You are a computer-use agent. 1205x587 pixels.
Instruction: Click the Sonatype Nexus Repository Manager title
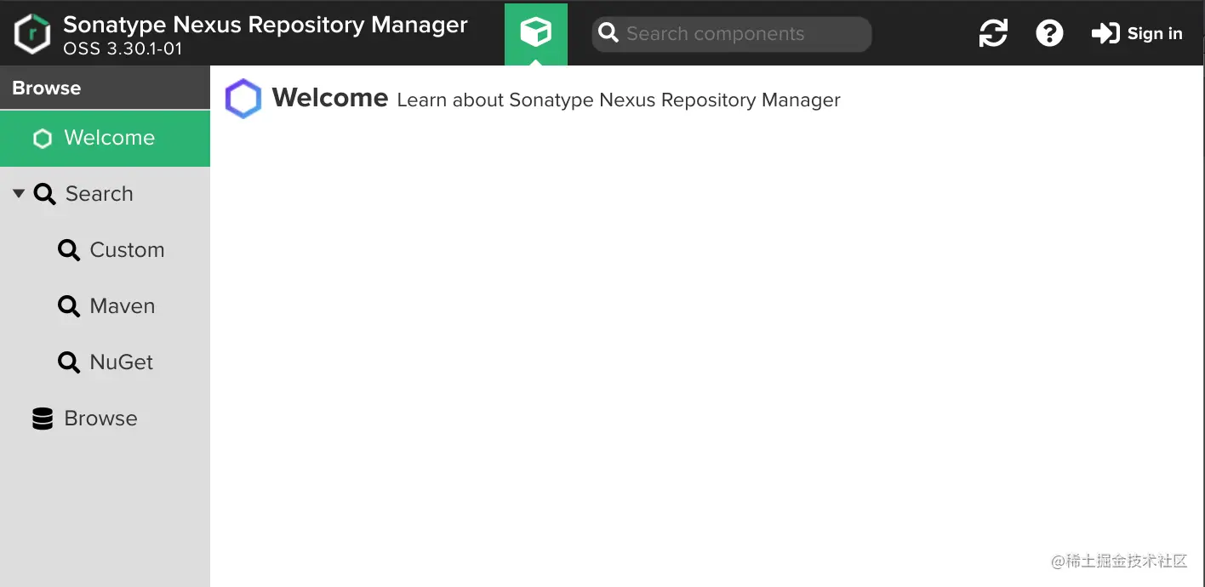(x=266, y=25)
